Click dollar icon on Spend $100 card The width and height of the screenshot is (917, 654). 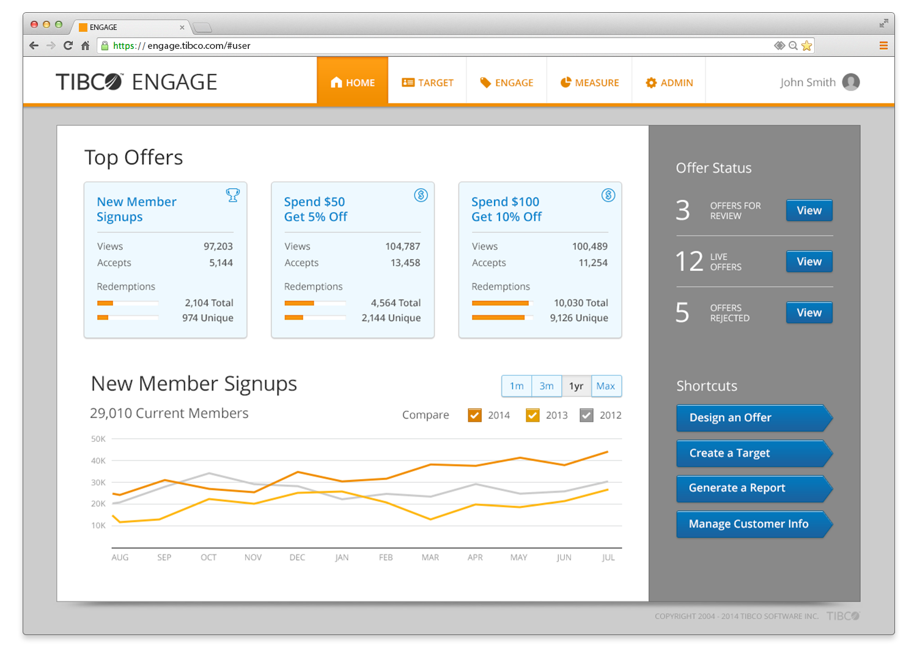click(x=608, y=195)
